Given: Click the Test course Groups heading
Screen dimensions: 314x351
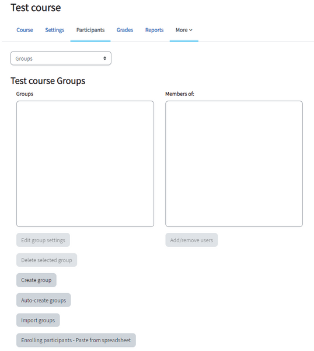Looking at the screenshot, I should pyautogui.click(x=48, y=81).
